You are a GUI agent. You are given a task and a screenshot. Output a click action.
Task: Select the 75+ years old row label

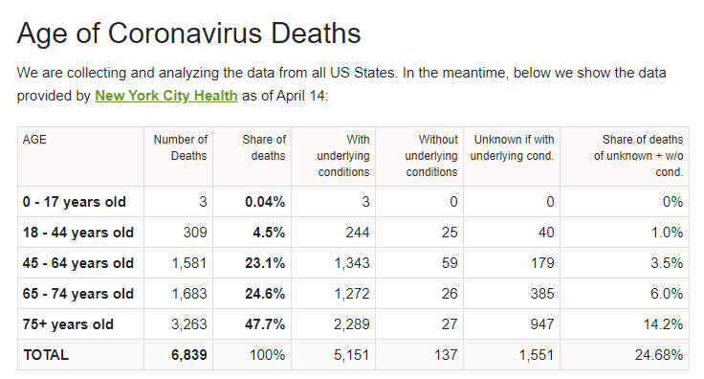click(68, 324)
